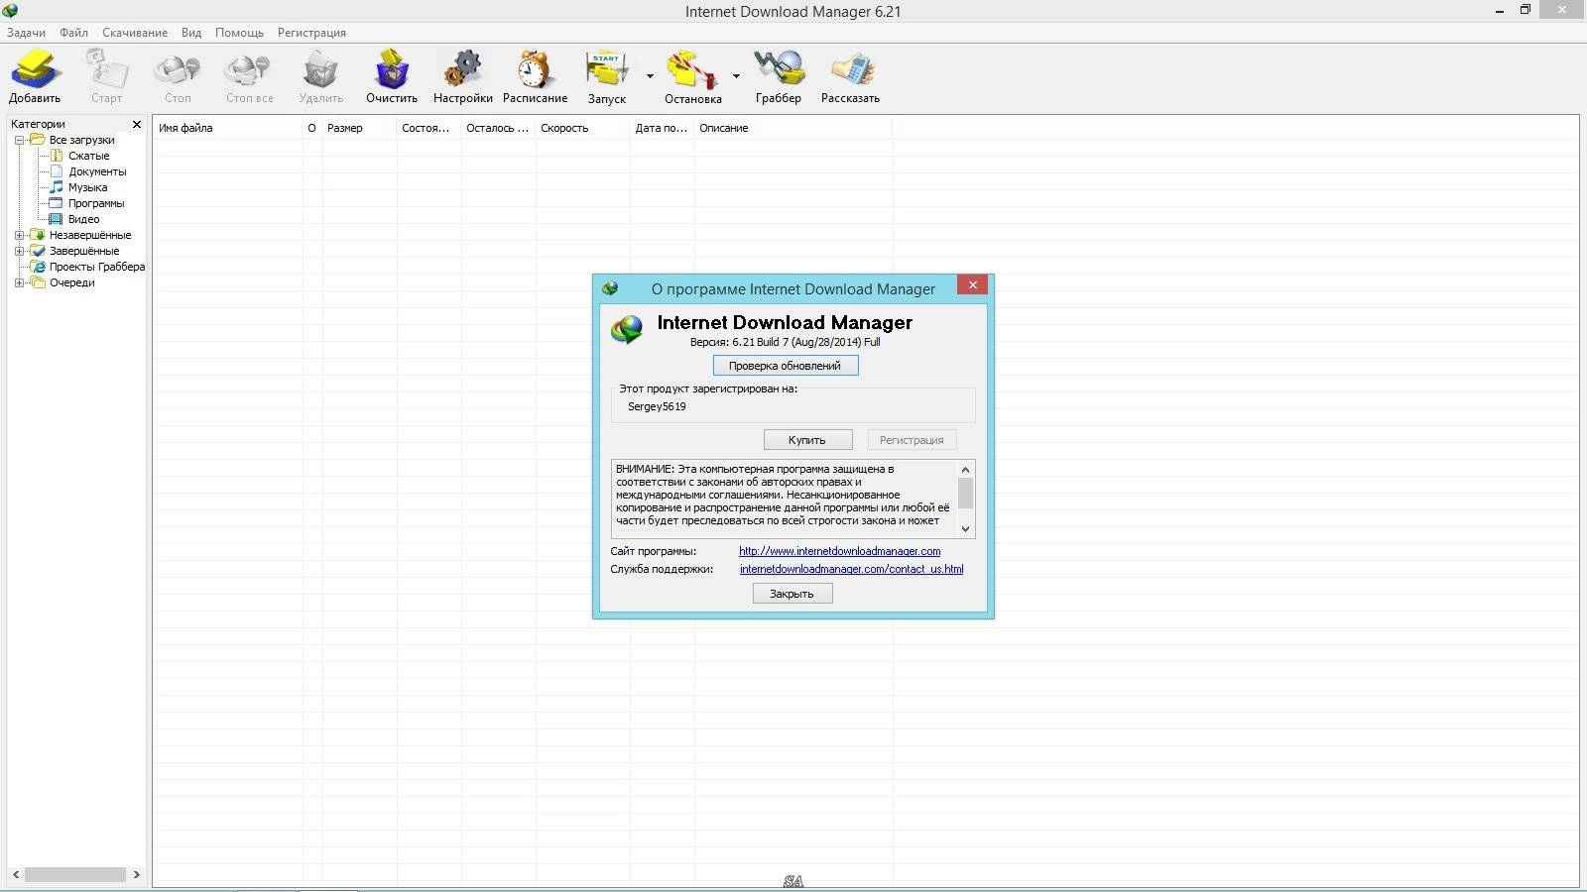This screenshot has width=1587, height=892.
Task: Open Настройки with the gear icon
Action: (462, 69)
